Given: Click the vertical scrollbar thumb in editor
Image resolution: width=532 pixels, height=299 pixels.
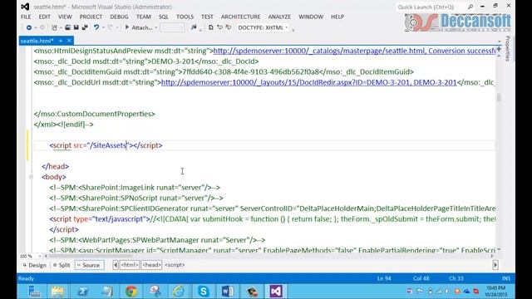Looking at the screenshot, I should coord(499,97).
